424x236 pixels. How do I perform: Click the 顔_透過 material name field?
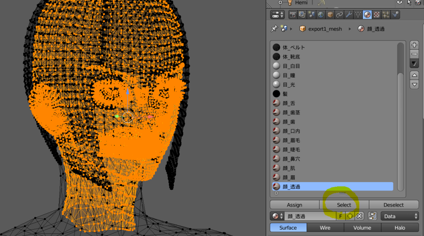(311, 216)
